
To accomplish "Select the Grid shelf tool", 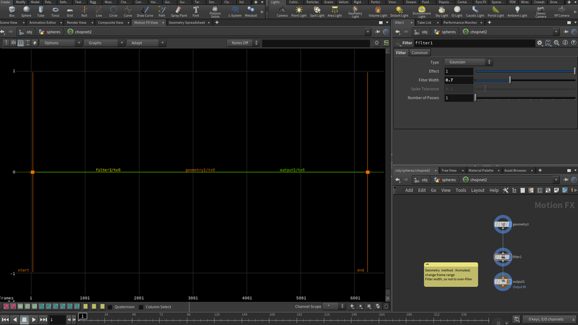I will [69, 12].
